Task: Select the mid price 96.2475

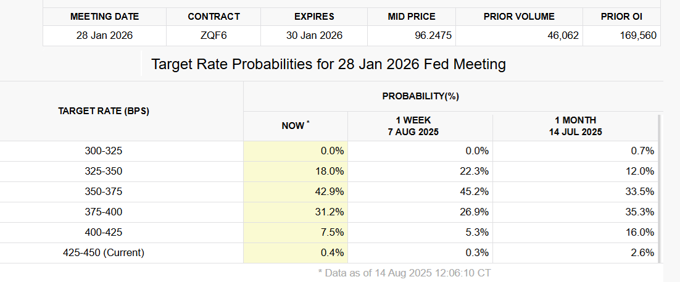Action: point(433,36)
